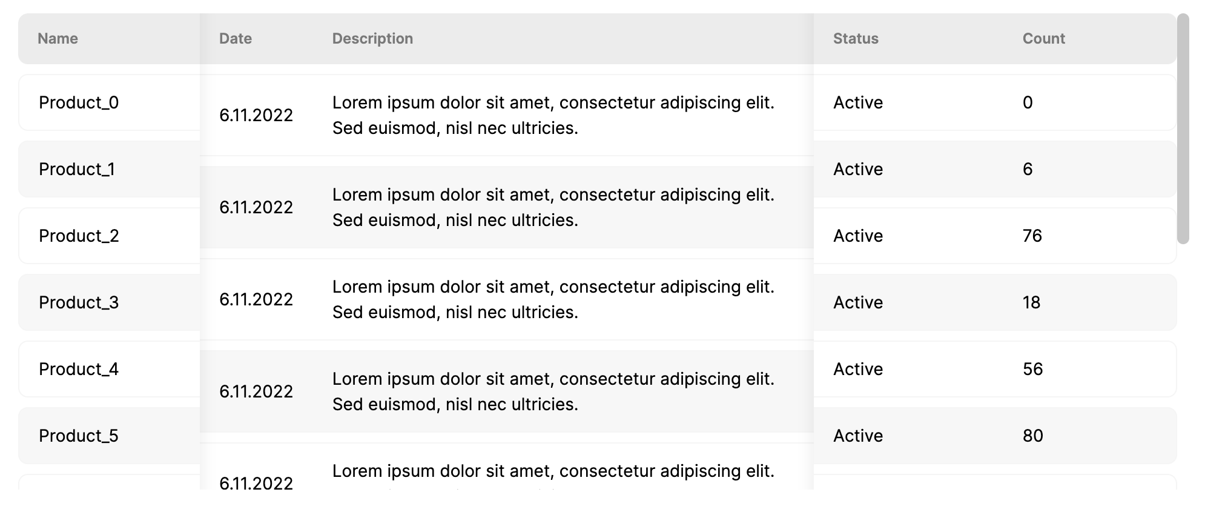Screen dimensions: 1205x532
Task: Click the vertical scrollbar thumb
Action: [1183, 128]
